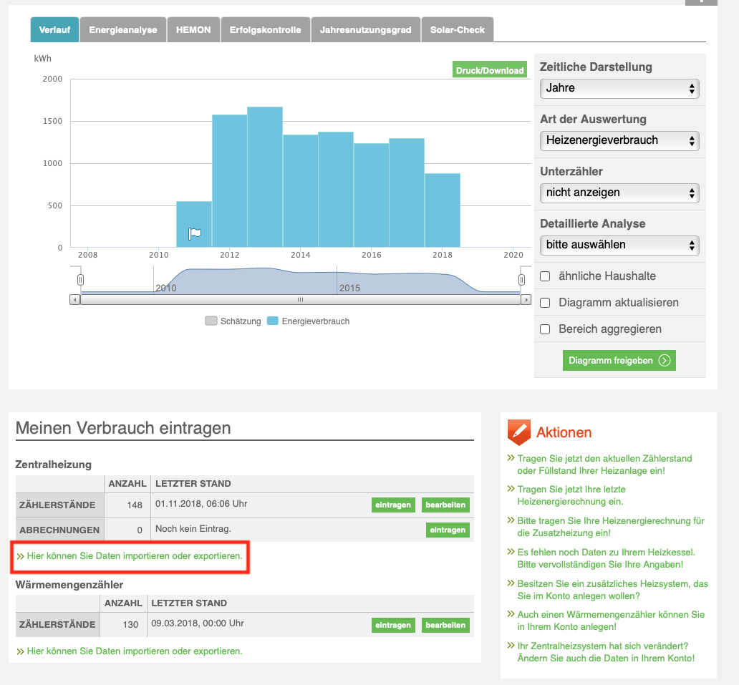Click bearbeiten for Wärmemengenzähler Zählerstände
This screenshot has height=685, width=739.
tap(445, 625)
